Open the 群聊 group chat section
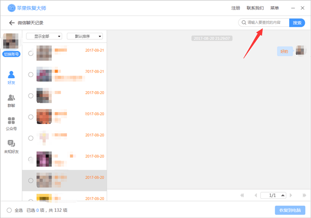Image resolution: width=311 pixels, height=218 pixels. [x=11, y=100]
